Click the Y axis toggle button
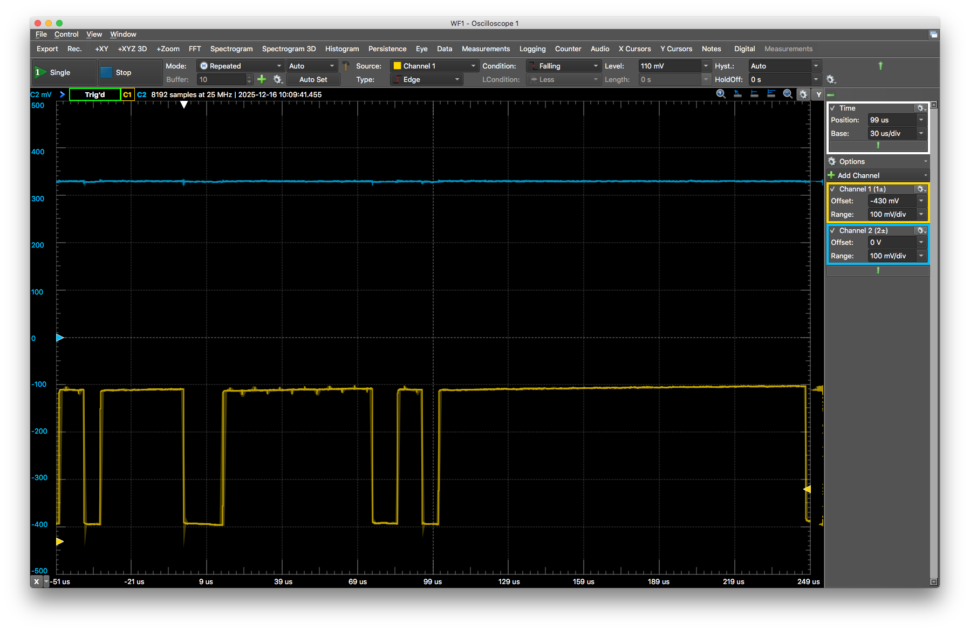 point(818,94)
